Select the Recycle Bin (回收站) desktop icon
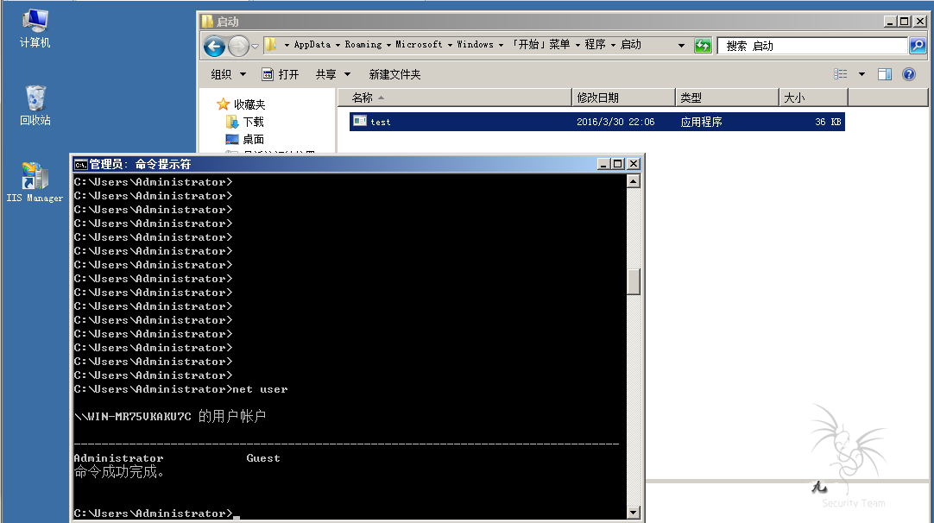 (x=35, y=105)
